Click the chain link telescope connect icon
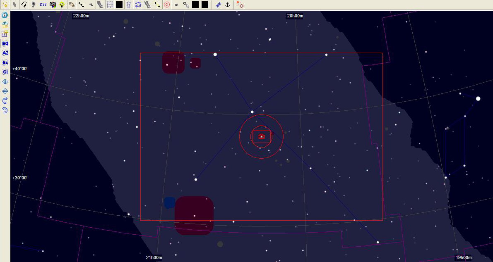Screen dimensions: 493x262 pyautogui.click(x=219, y=5)
